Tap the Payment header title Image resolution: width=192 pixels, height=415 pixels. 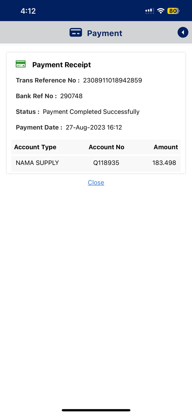click(x=105, y=33)
